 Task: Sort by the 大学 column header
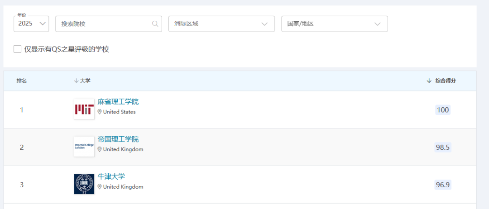[82, 81]
